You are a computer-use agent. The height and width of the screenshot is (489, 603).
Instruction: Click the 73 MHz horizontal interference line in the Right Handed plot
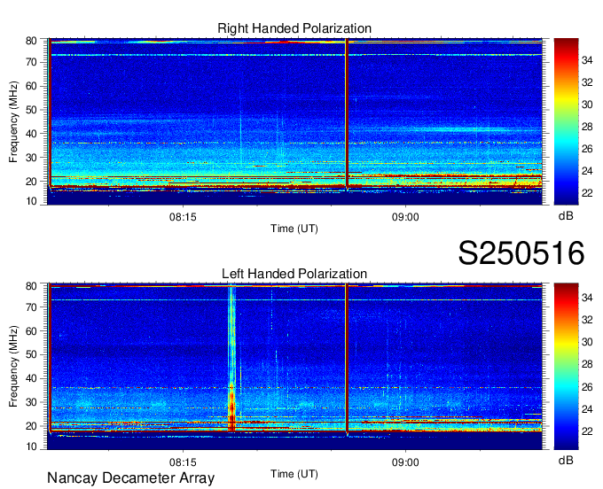(x=295, y=55)
